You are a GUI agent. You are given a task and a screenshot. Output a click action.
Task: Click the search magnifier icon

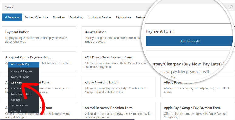point(231,7)
